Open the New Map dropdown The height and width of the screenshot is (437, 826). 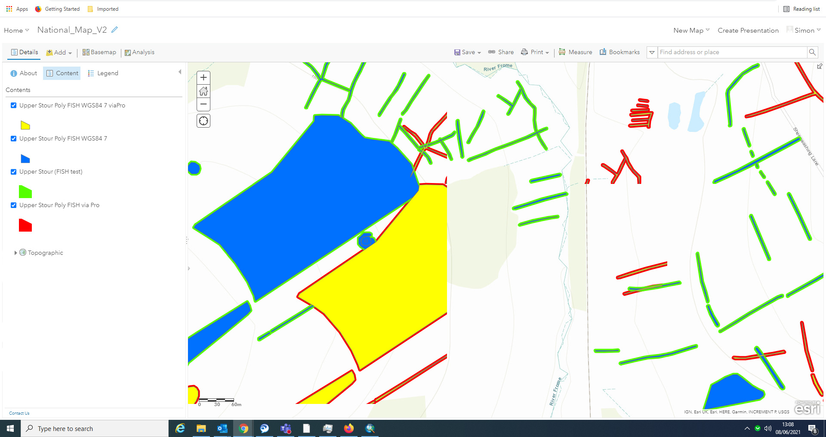point(690,30)
